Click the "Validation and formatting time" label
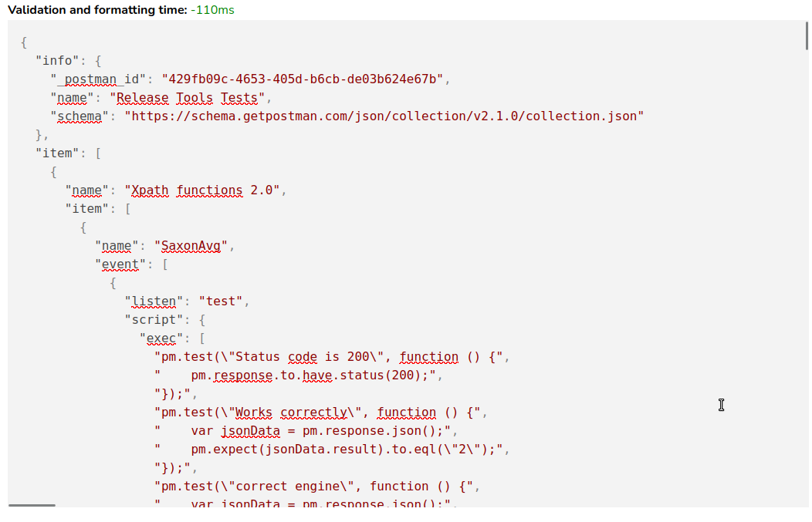This screenshot has width=812, height=522. [97, 10]
